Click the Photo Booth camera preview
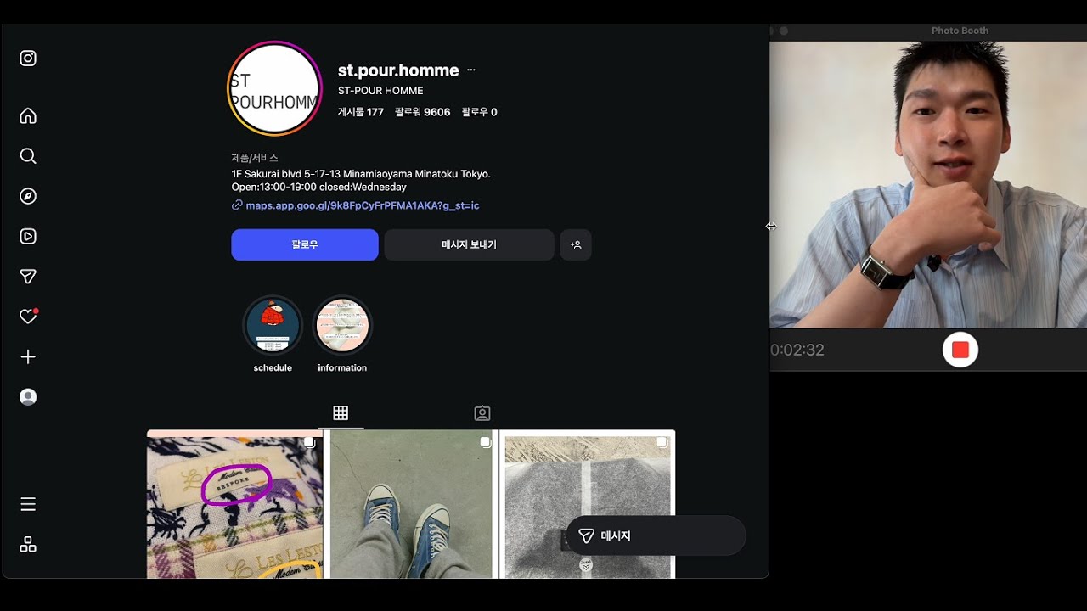This screenshot has width=1087, height=611. pos(928,184)
